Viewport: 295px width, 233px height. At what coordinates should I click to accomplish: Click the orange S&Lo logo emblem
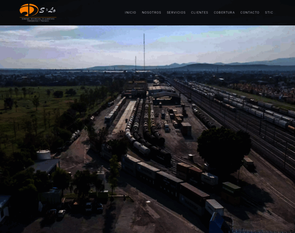(29, 10)
